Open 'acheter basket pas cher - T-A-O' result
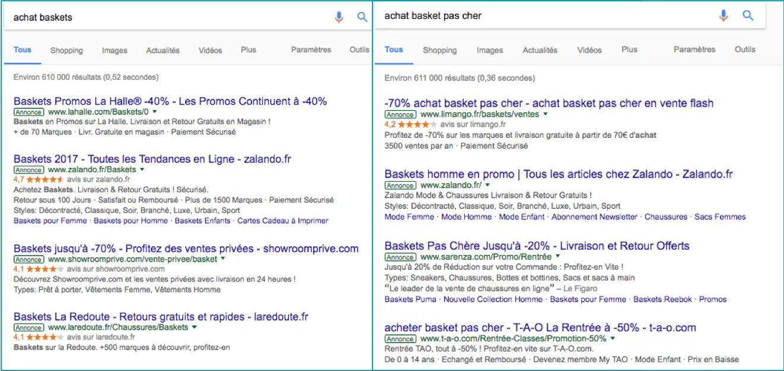784x371 pixels. pyautogui.click(x=540, y=328)
